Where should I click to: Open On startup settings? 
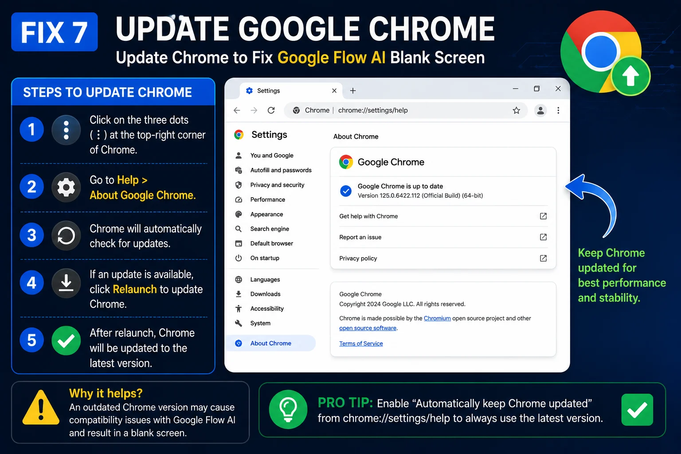coord(265,258)
